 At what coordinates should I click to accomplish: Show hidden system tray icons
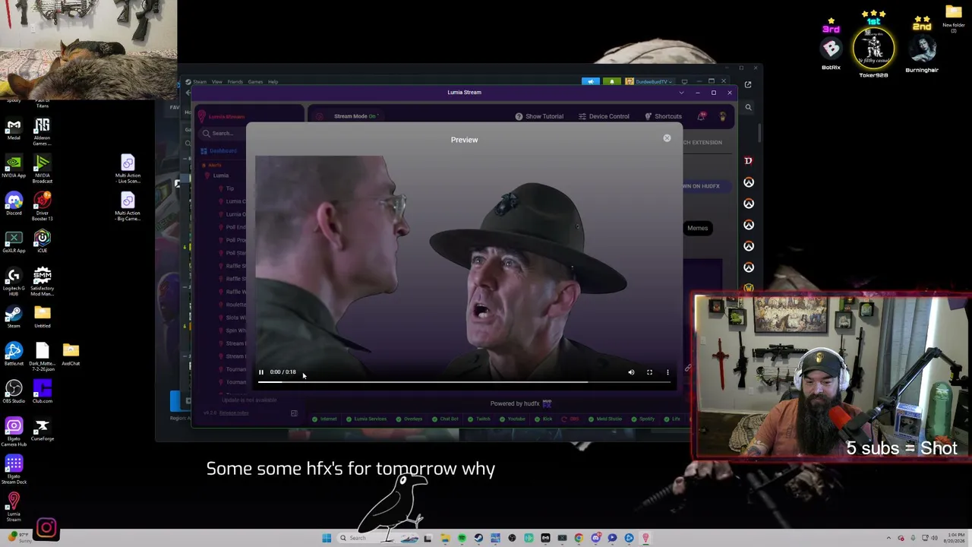coord(888,538)
